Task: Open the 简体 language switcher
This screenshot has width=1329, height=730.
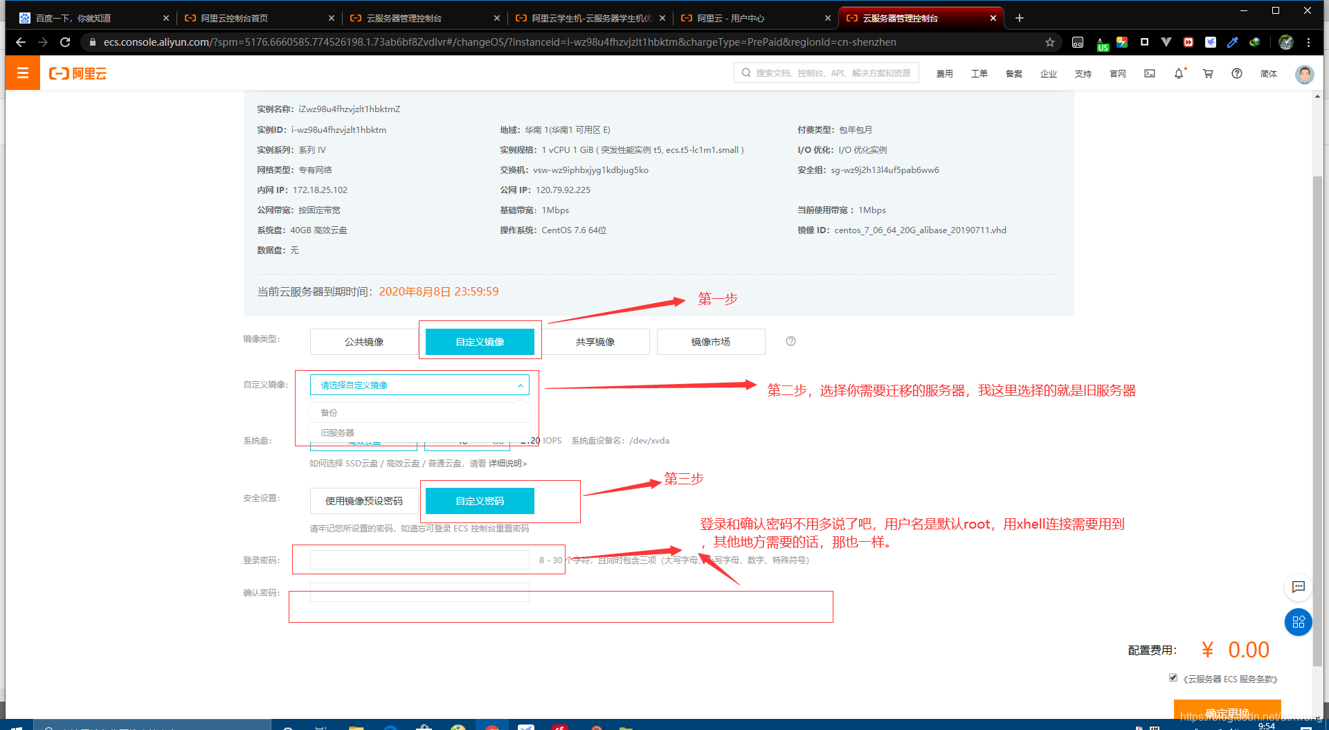Action: [x=1269, y=73]
